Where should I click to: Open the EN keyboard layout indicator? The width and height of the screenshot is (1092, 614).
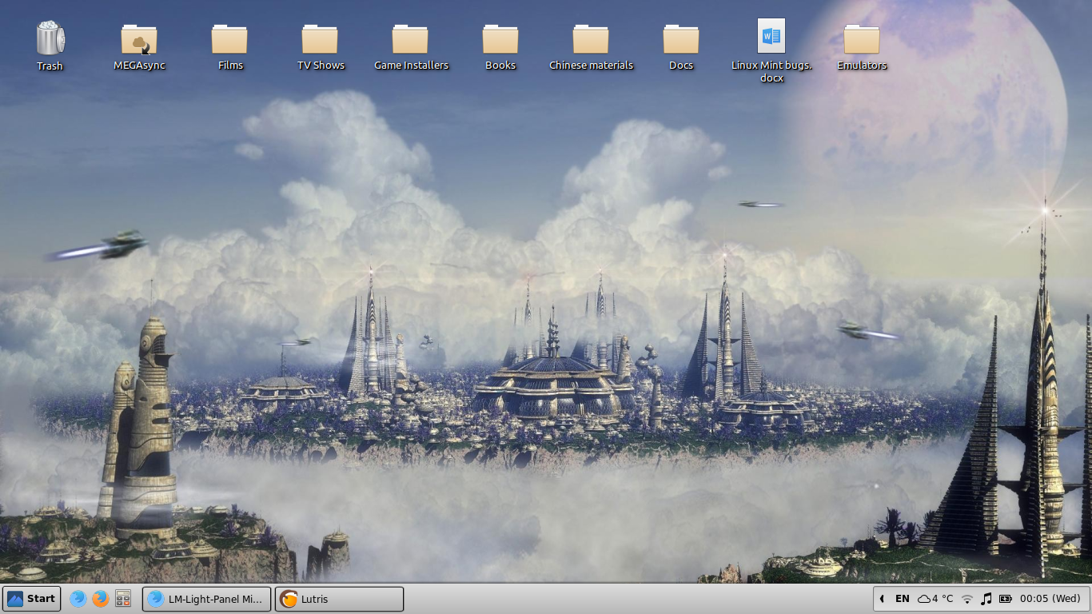[903, 599]
